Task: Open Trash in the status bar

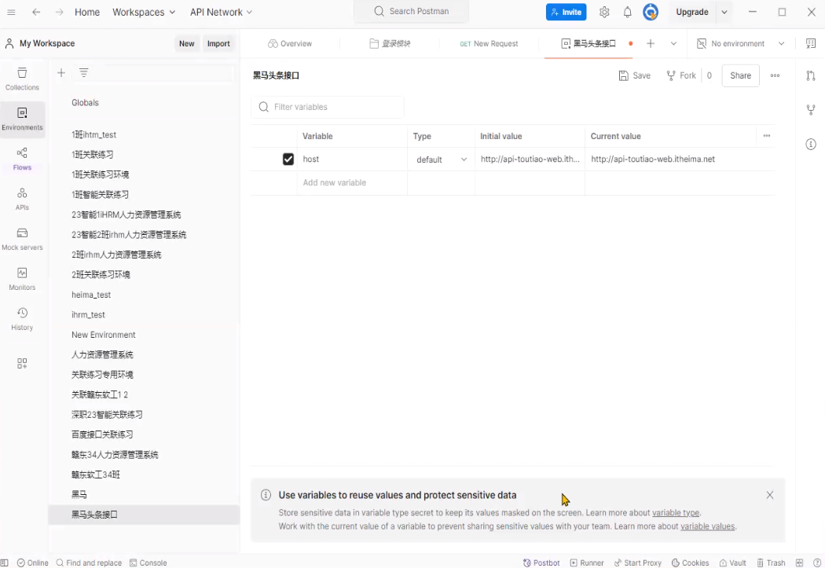Action: (x=771, y=563)
